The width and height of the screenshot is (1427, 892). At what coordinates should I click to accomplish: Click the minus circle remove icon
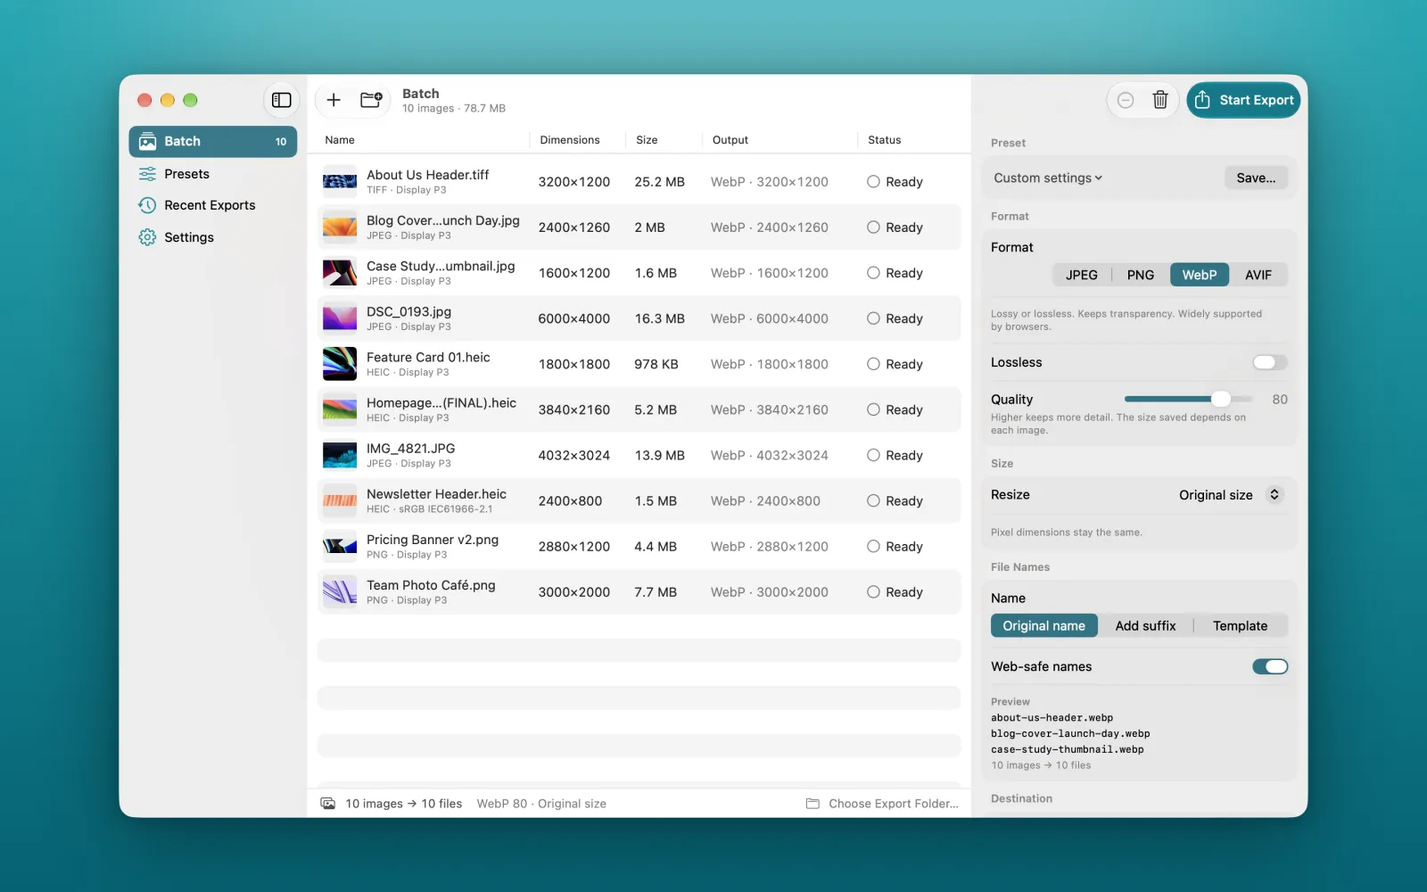[x=1126, y=100]
